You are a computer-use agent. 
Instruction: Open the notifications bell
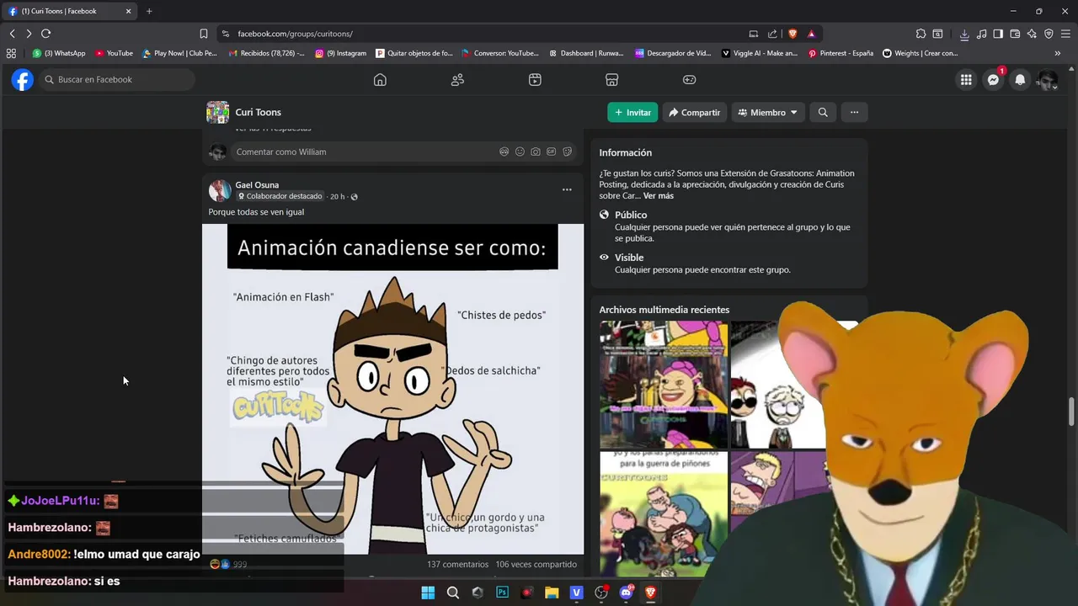[1020, 79]
